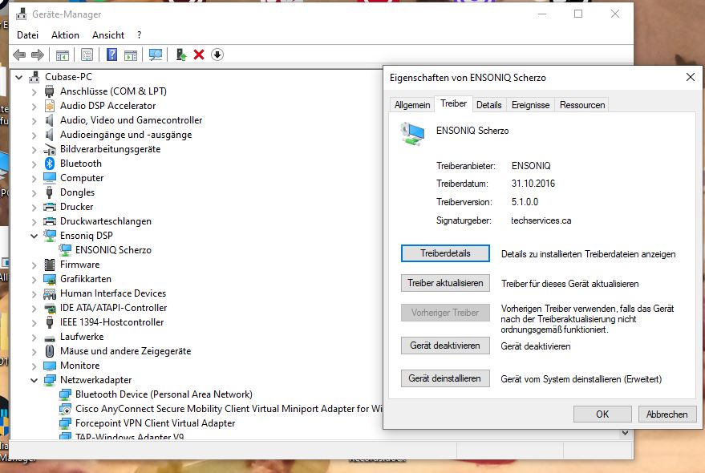Expand the Audio, Video und Gamecontroller category
This screenshot has height=473, width=705.
pyautogui.click(x=34, y=120)
